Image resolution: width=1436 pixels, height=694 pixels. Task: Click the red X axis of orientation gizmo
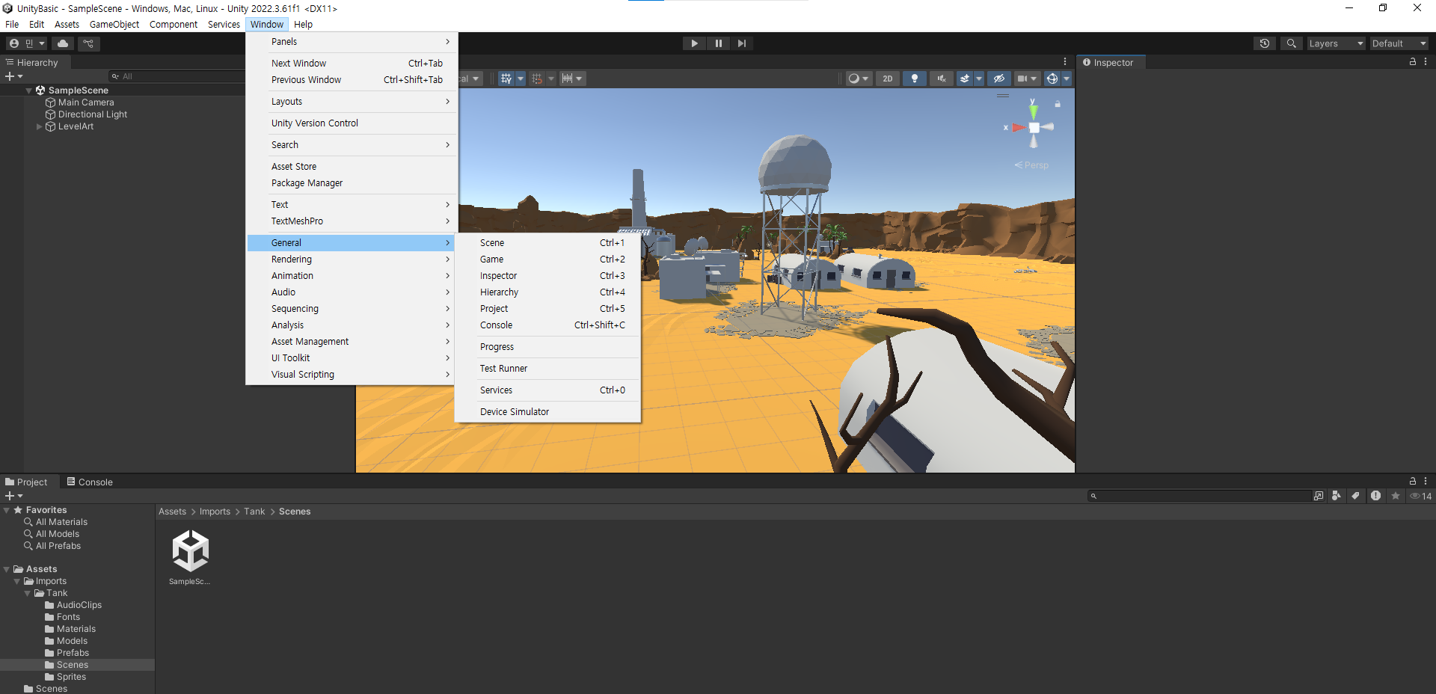[1017, 128]
